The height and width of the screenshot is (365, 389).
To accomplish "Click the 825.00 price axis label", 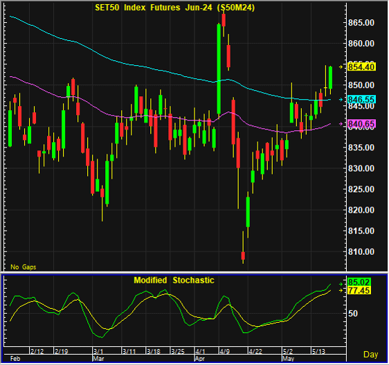I will [361, 190].
